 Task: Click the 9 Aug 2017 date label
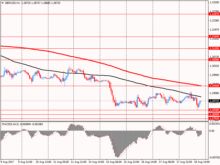(7, 162)
